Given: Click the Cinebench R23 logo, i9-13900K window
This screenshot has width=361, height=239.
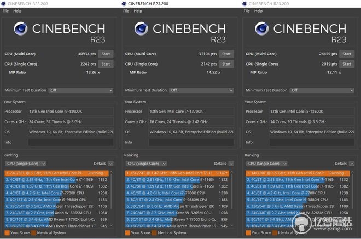Looking at the screenshot, I should (60, 32).
